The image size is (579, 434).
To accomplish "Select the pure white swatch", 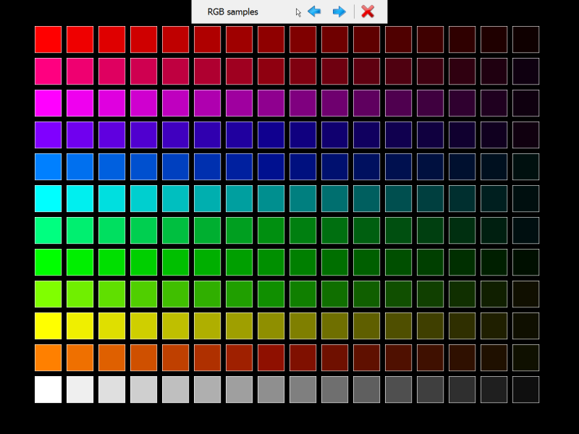I will [48, 389].
